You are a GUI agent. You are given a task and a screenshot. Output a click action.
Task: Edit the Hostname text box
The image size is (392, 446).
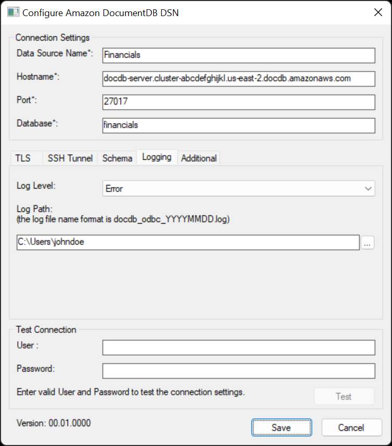click(239, 79)
